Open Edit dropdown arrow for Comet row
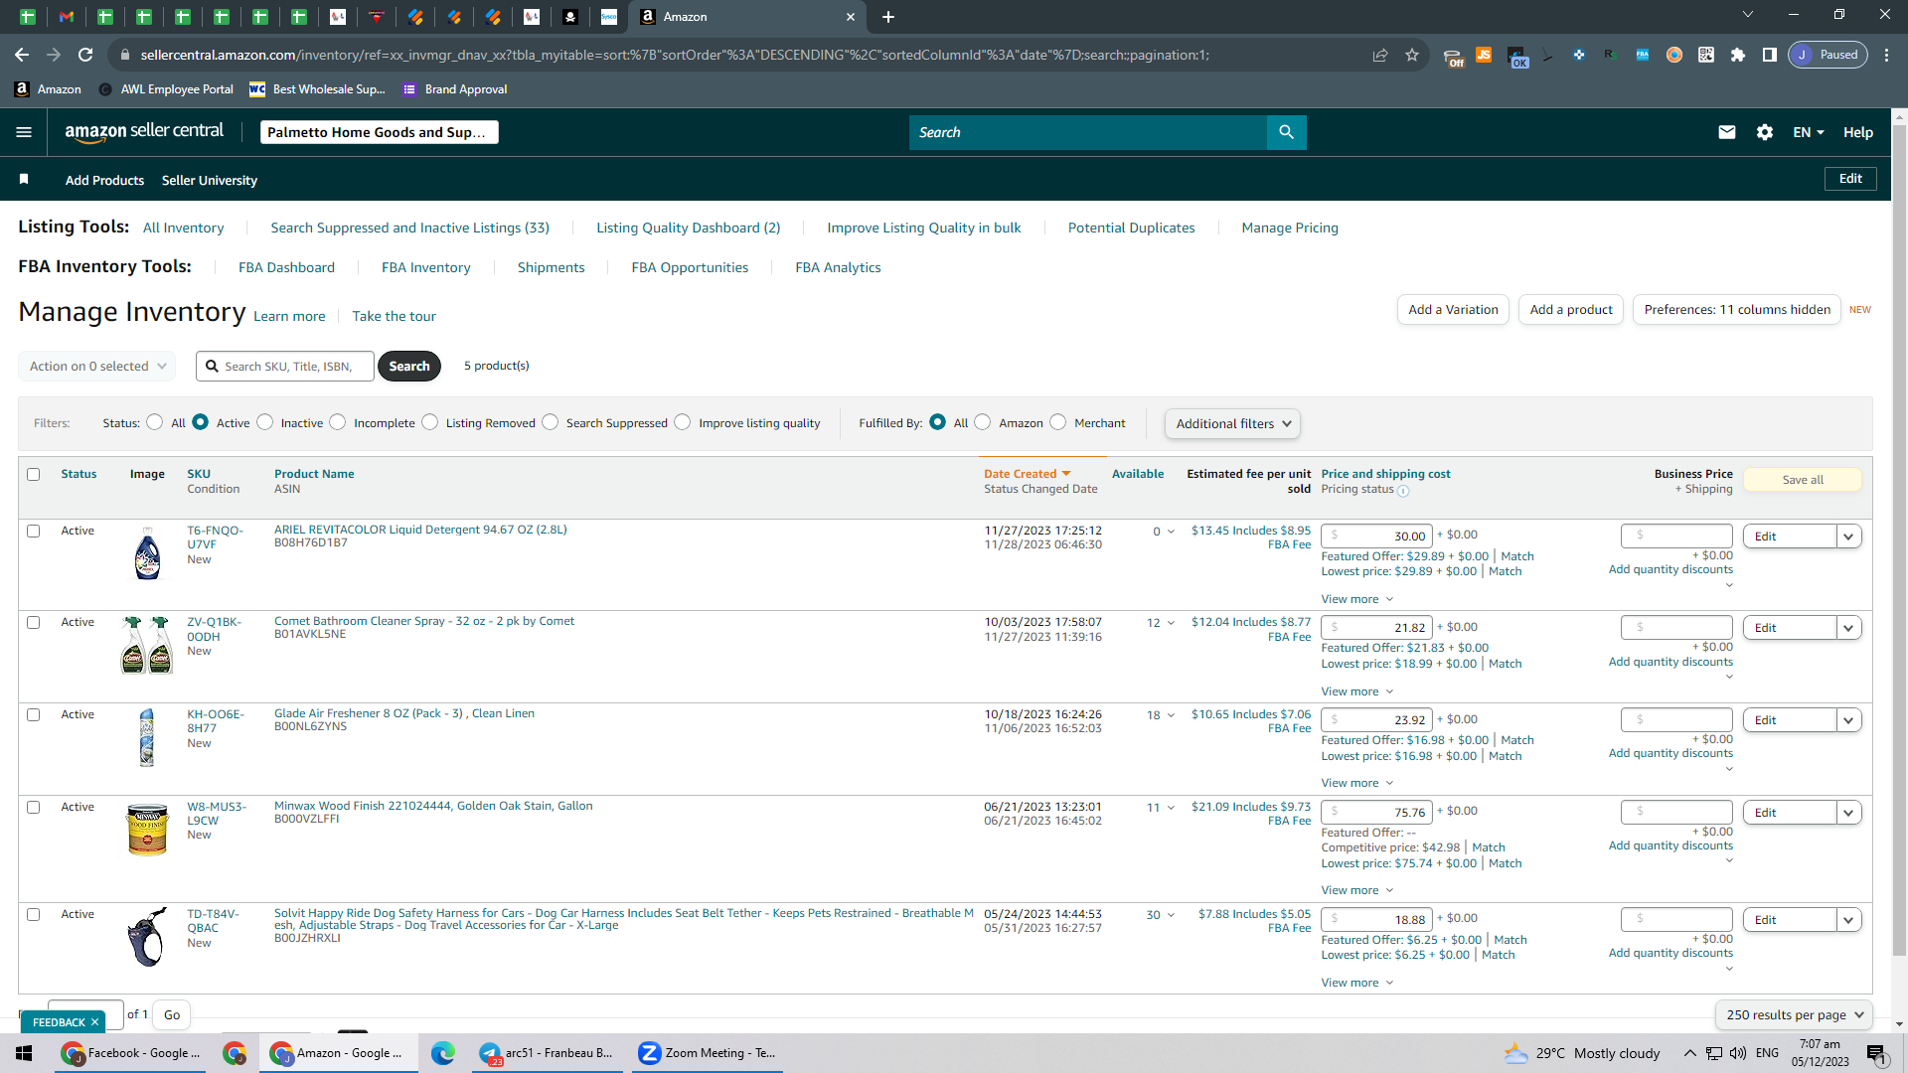Image resolution: width=1908 pixels, height=1073 pixels. click(x=1848, y=628)
